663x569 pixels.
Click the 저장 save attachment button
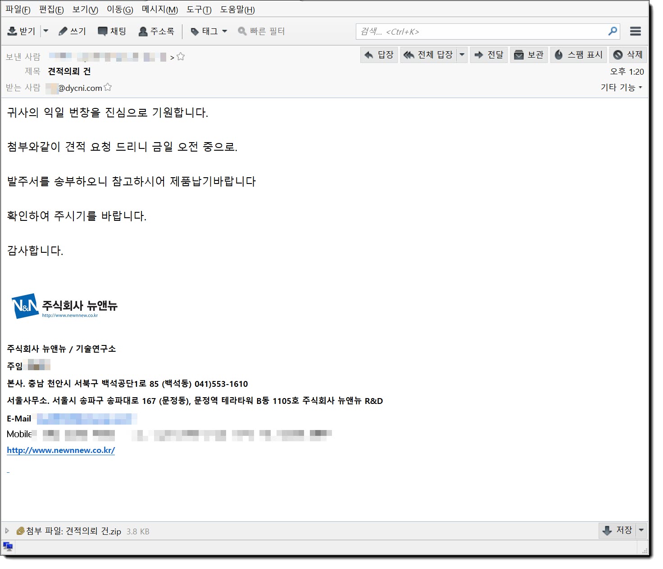coord(617,530)
